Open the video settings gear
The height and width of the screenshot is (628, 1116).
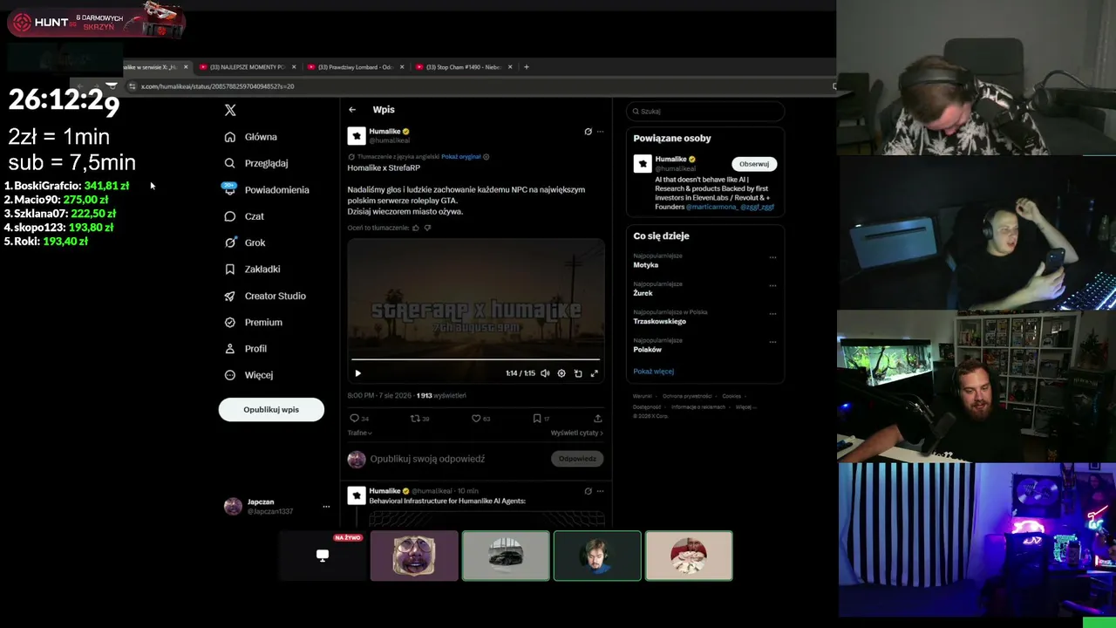tap(561, 373)
